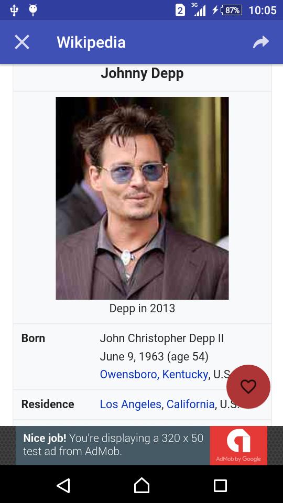Tap the Android back navigation button
This screenshot has width=283, height=503.
point(63,485)
